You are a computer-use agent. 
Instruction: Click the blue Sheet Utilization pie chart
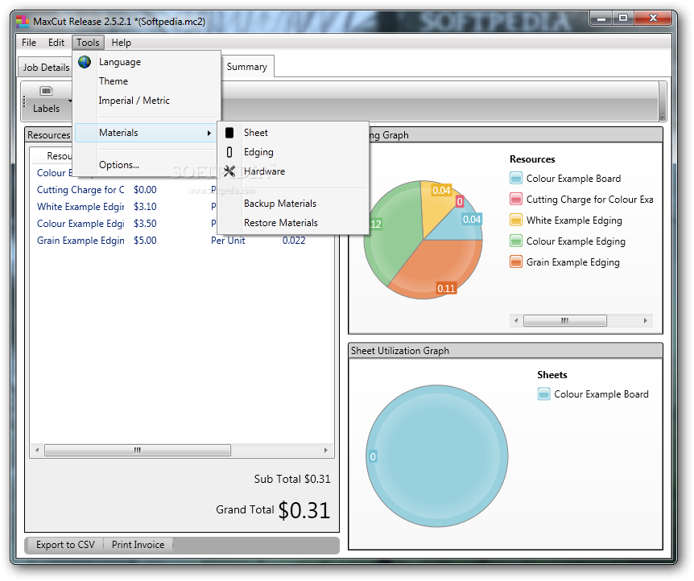tap(437, 455)
